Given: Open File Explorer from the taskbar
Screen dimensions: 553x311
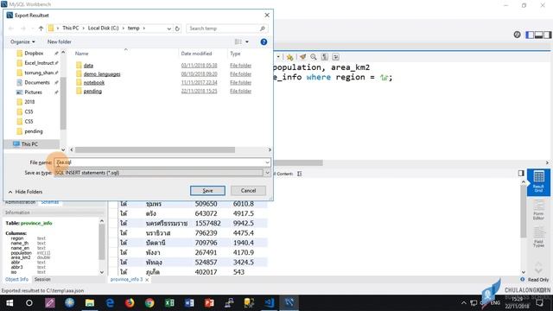Looking at the screenshot, I should click(x=90, y=303).
